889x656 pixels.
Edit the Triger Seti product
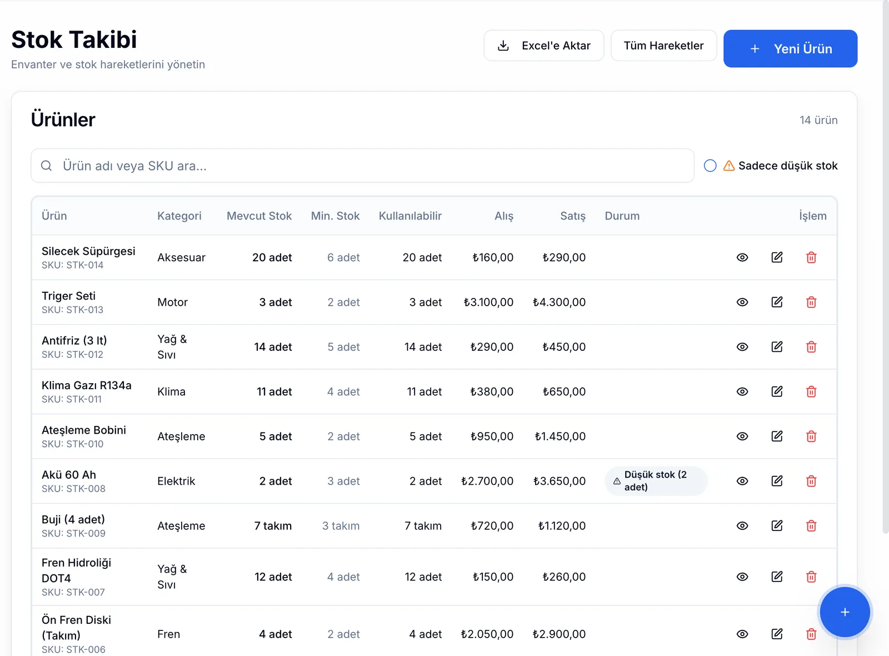point(777,302)
